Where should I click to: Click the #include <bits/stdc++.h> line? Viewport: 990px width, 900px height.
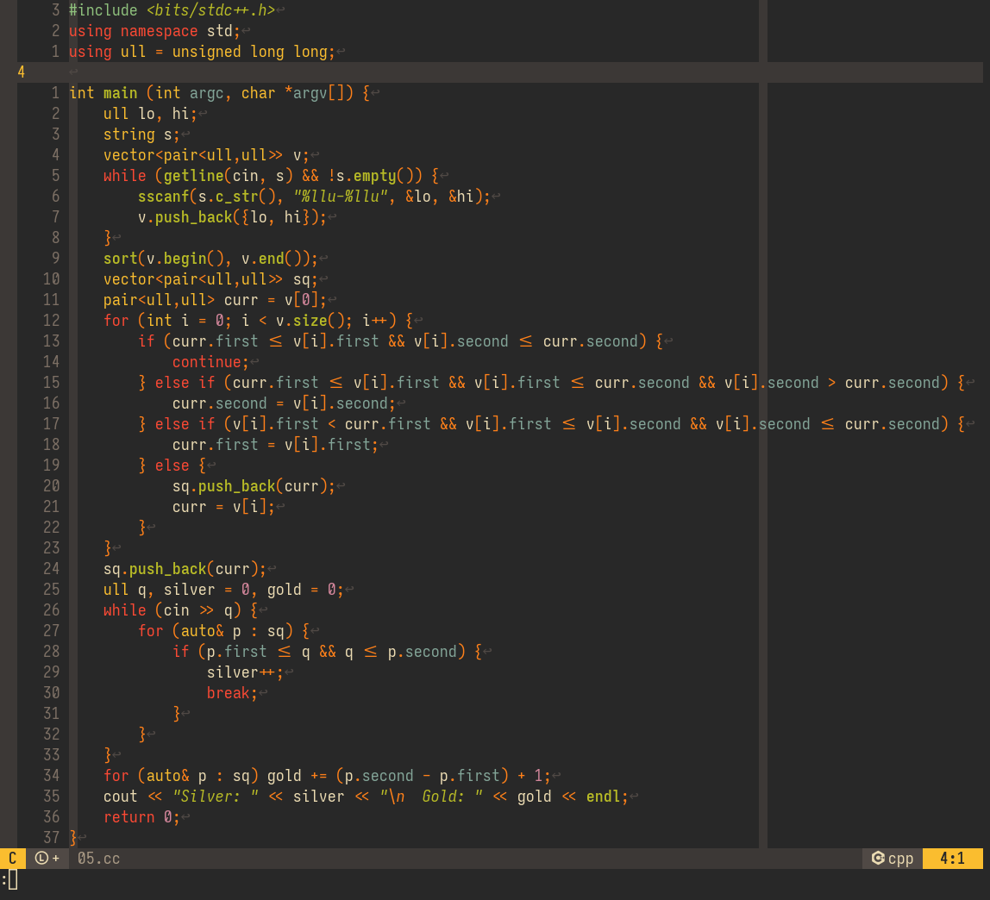coord(172,10)
